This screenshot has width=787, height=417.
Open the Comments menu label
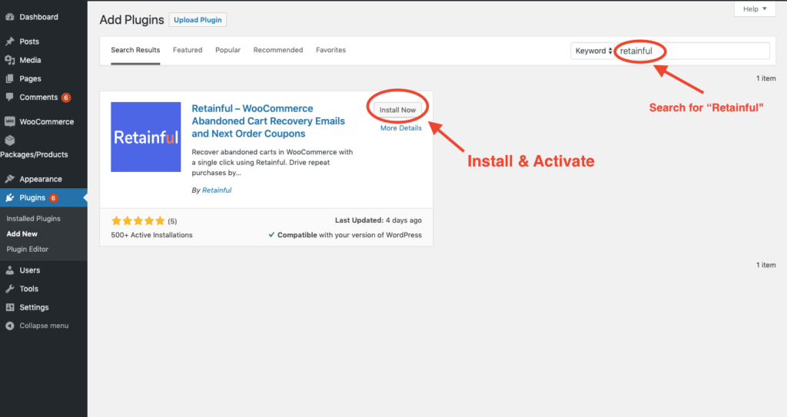point(38,98)
